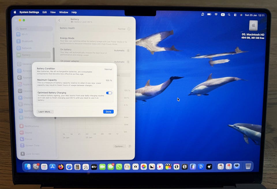The width and height of the screenshot is (277, 189).
Task: Click the Maximum Capacity 100 % value
Action: [109, 80]
